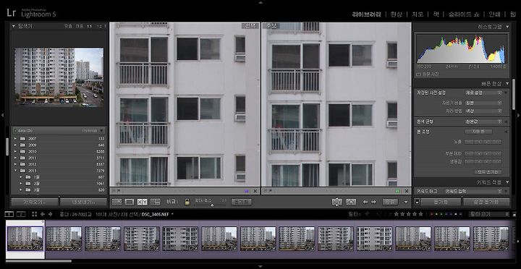Expand the 2007 folder
This screenshot has width=521, height=269.
tap(15, 139)
